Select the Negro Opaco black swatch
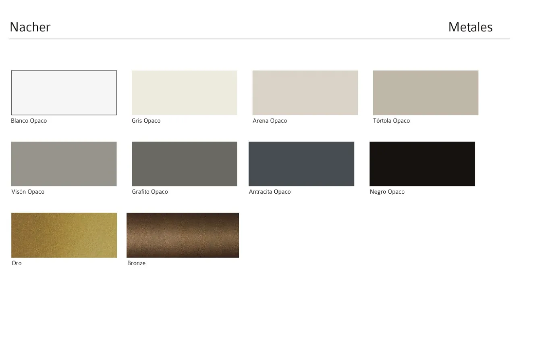Screen dimensions: 548x353 click(422, 164)
